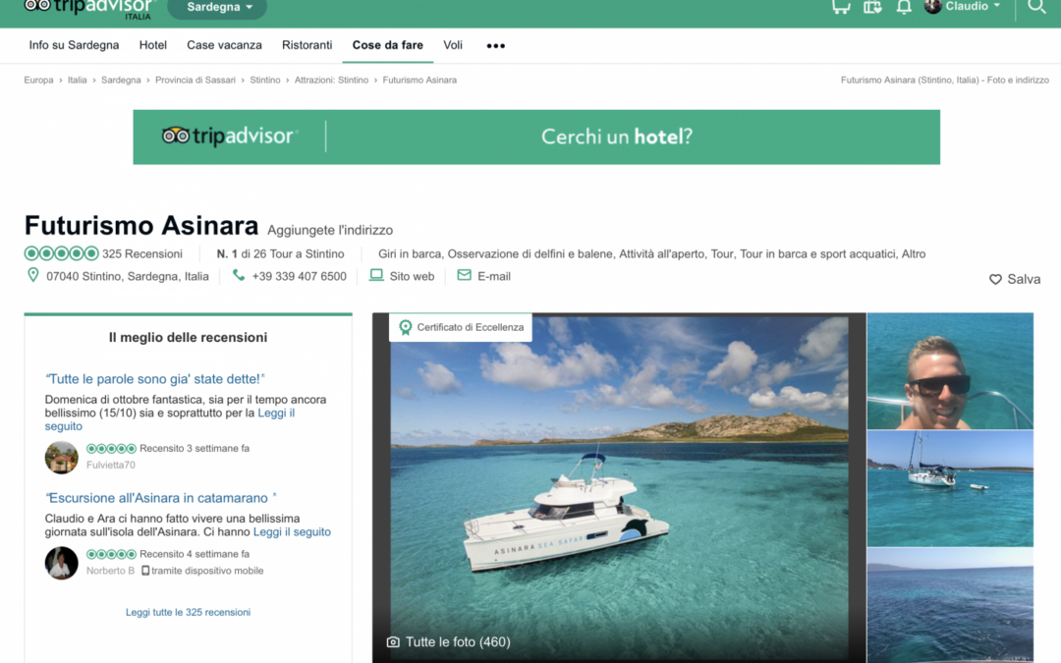Click the Fulvietta70 username
The image size is (1061, 663).
pyautogui.click(x=111, y=465)
